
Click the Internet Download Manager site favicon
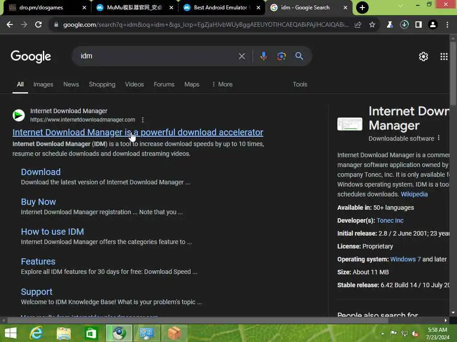point(19,115)
